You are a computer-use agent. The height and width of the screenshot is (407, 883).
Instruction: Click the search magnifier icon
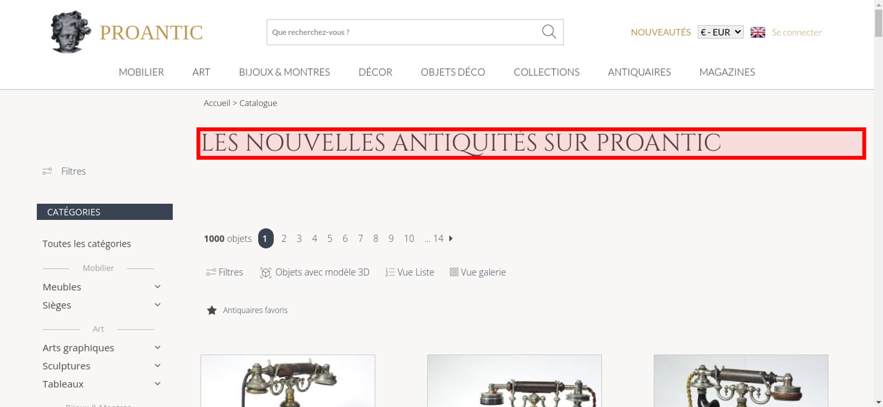click(549, 32)
